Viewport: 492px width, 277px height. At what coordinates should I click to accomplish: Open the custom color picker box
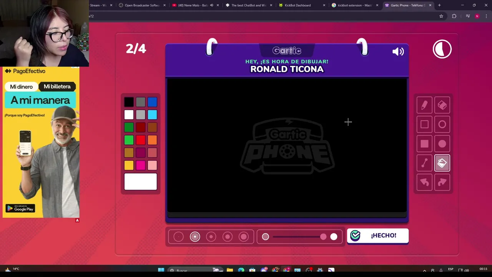click(141, 182)
